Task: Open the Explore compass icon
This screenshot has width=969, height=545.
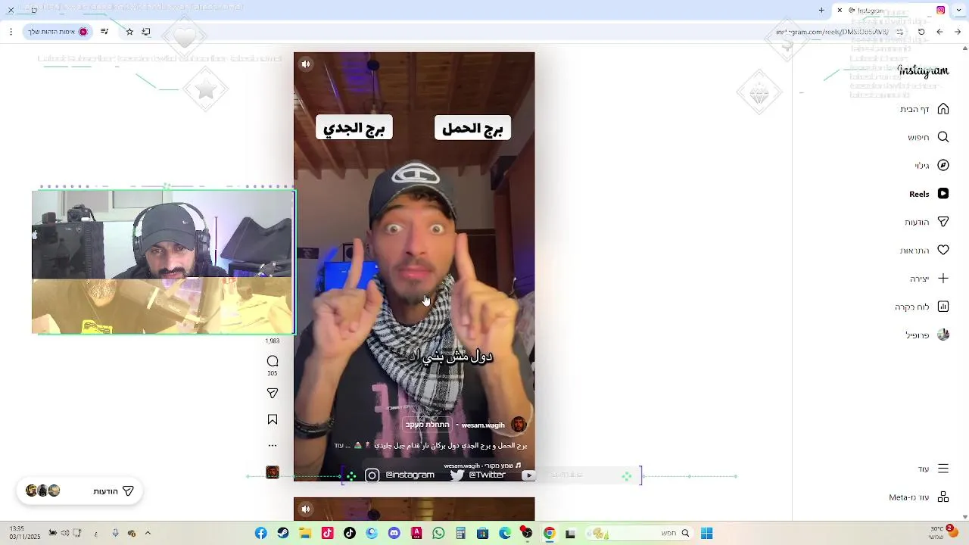Action: point(943,165)
